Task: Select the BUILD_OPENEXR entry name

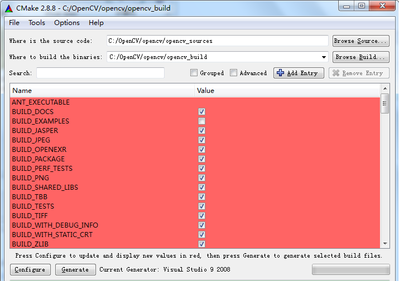Action: pos(39,150)
